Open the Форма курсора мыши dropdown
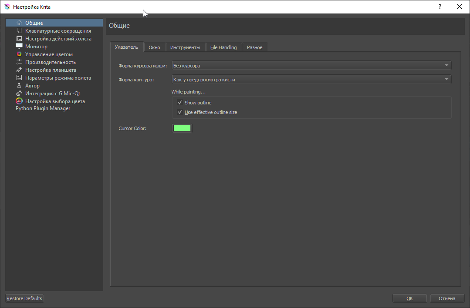 [311, 66]
